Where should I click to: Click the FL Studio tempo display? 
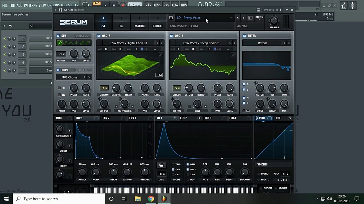[x=135, y=5]
